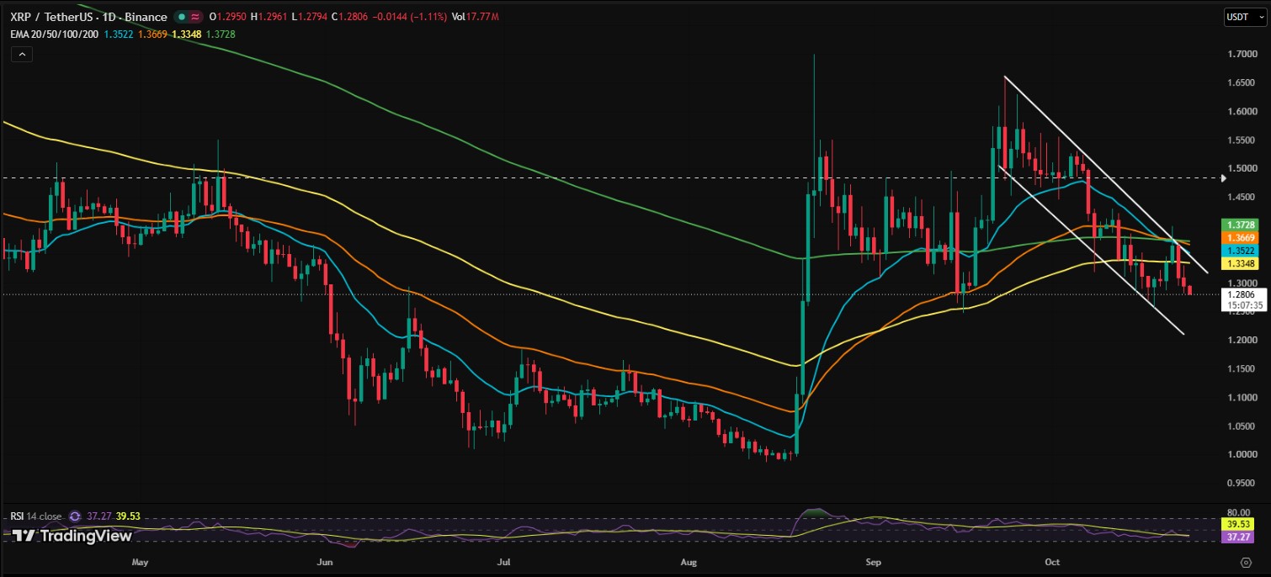
Task: Click the high value H 1.2961 in legend
Action: click(x=269, y=17)
